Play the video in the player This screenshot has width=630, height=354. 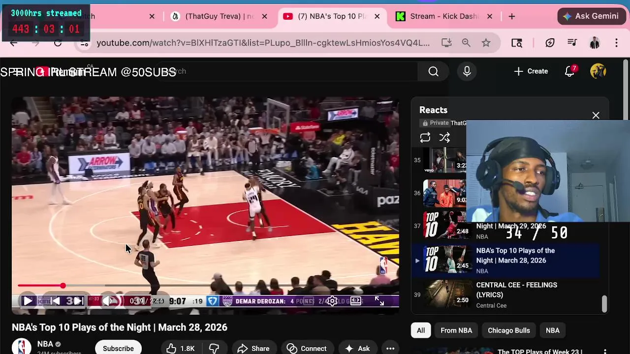(28, 301)
